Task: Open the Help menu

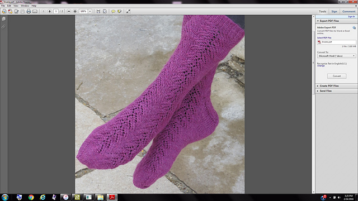Action: (34, 6)
